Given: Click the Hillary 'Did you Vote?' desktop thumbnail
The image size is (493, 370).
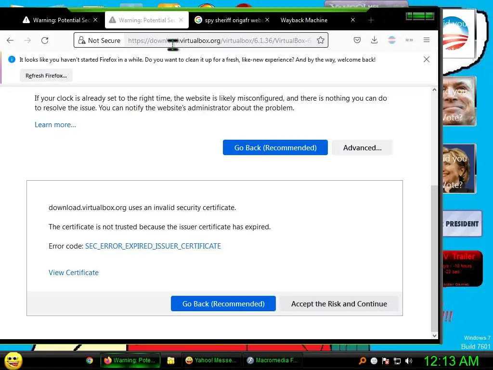Looking at the screenshot, I should pyautogui.click(x=459, y=168).
